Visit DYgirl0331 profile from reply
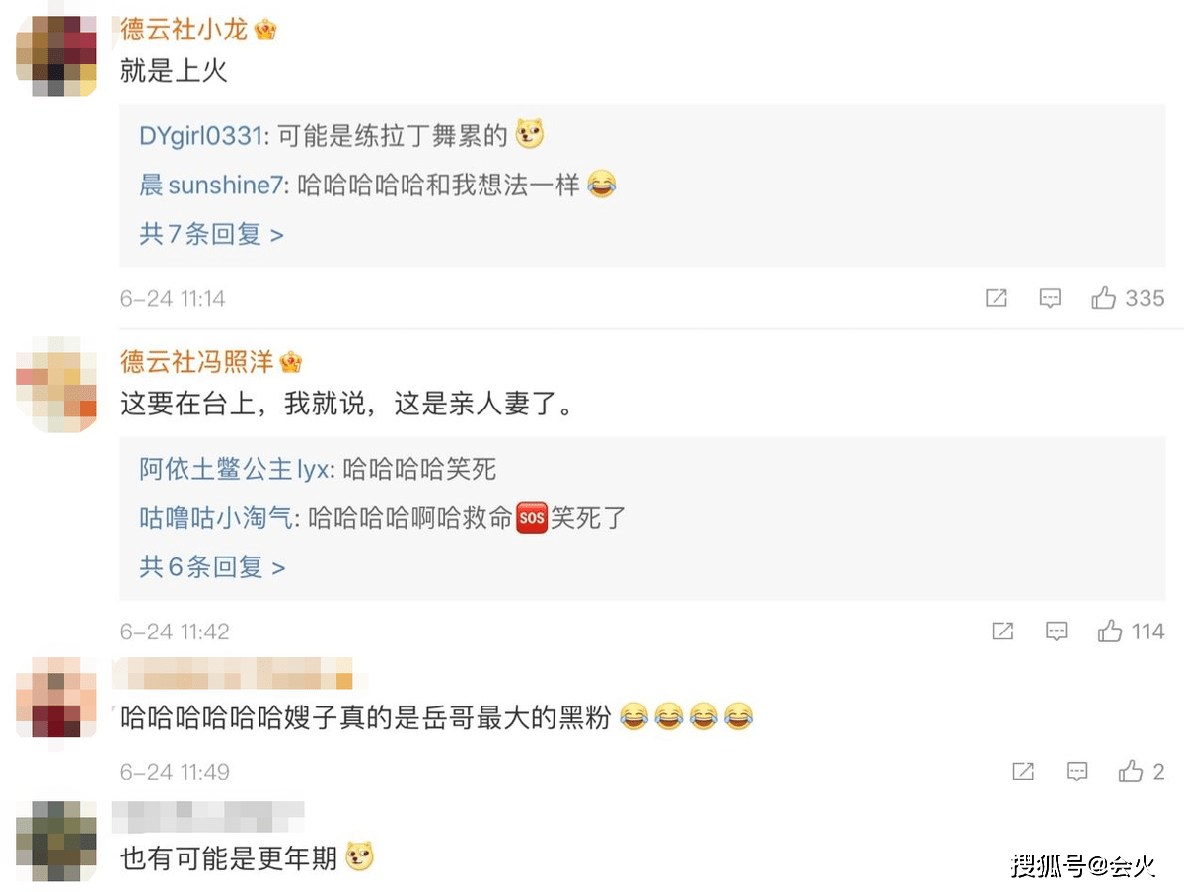Screen dimensions: 1184x892 pos(201,136)
